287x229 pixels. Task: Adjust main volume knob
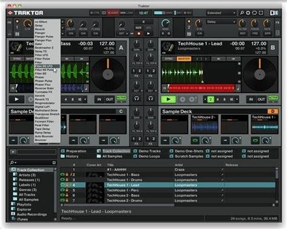pos(165,24)
